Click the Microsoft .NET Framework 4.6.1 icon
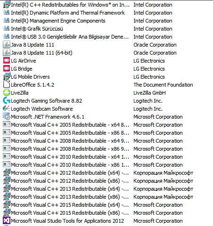 pos(7,117)
